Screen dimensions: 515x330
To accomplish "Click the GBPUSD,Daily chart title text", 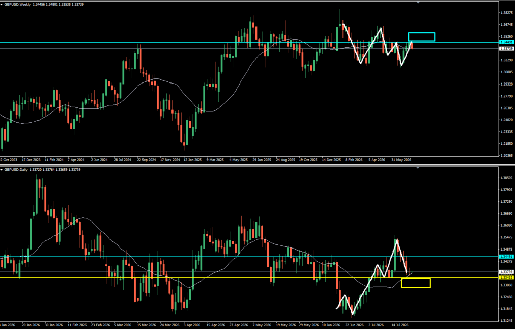I will pos(16,169).
